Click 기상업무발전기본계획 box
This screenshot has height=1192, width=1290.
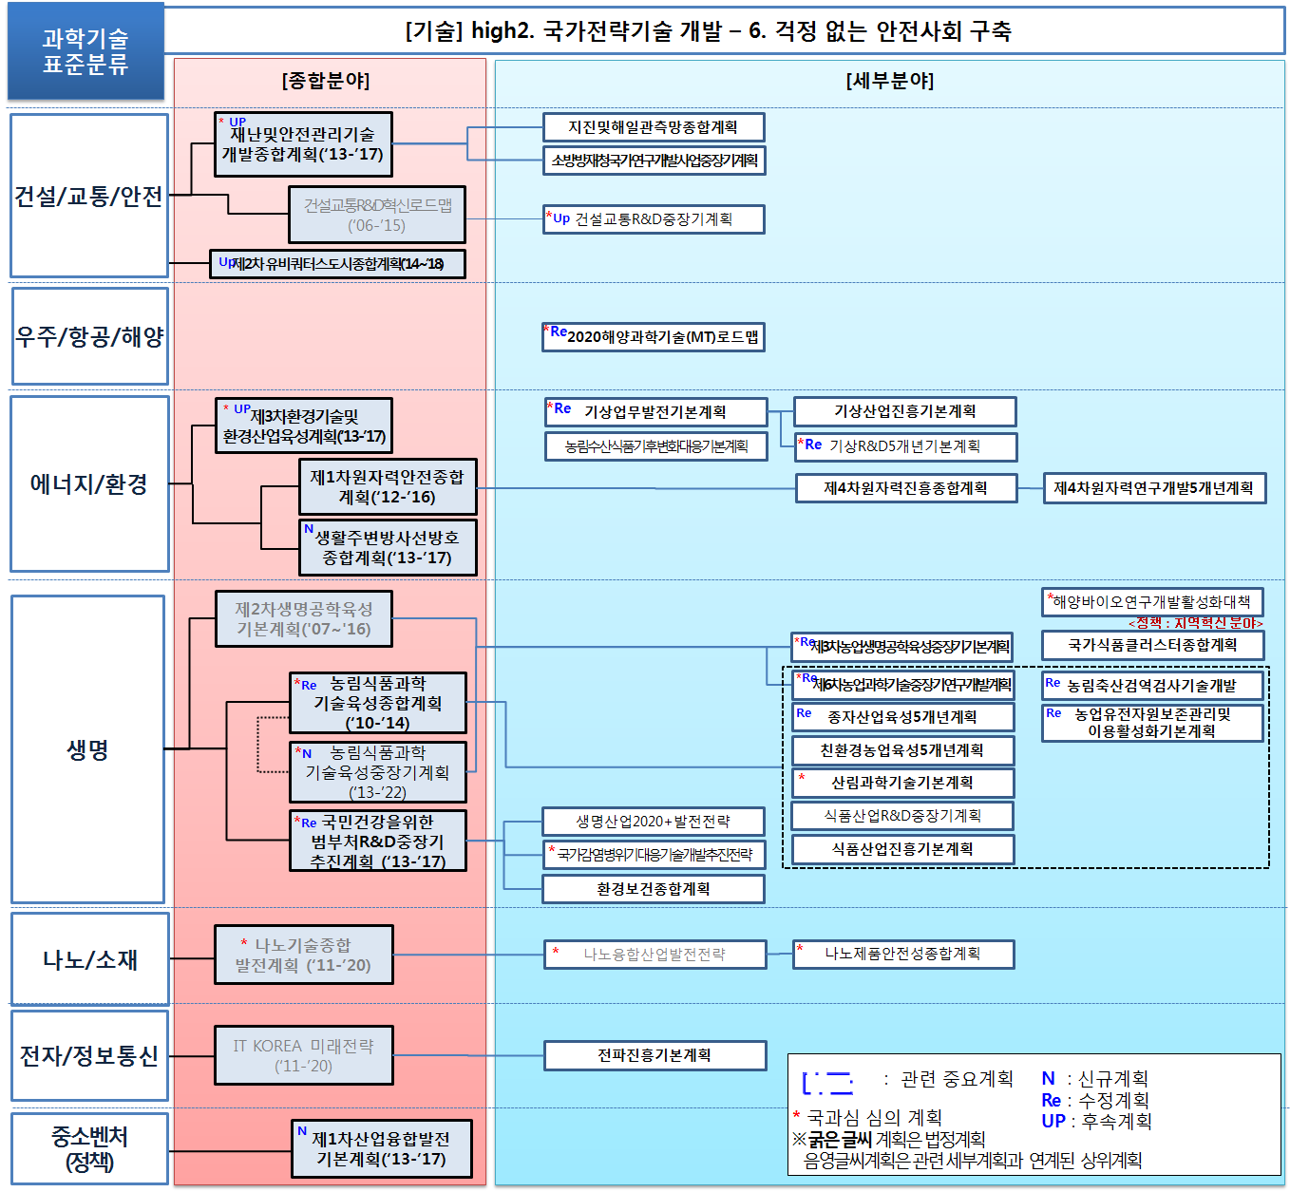click(x=655, y=412)
